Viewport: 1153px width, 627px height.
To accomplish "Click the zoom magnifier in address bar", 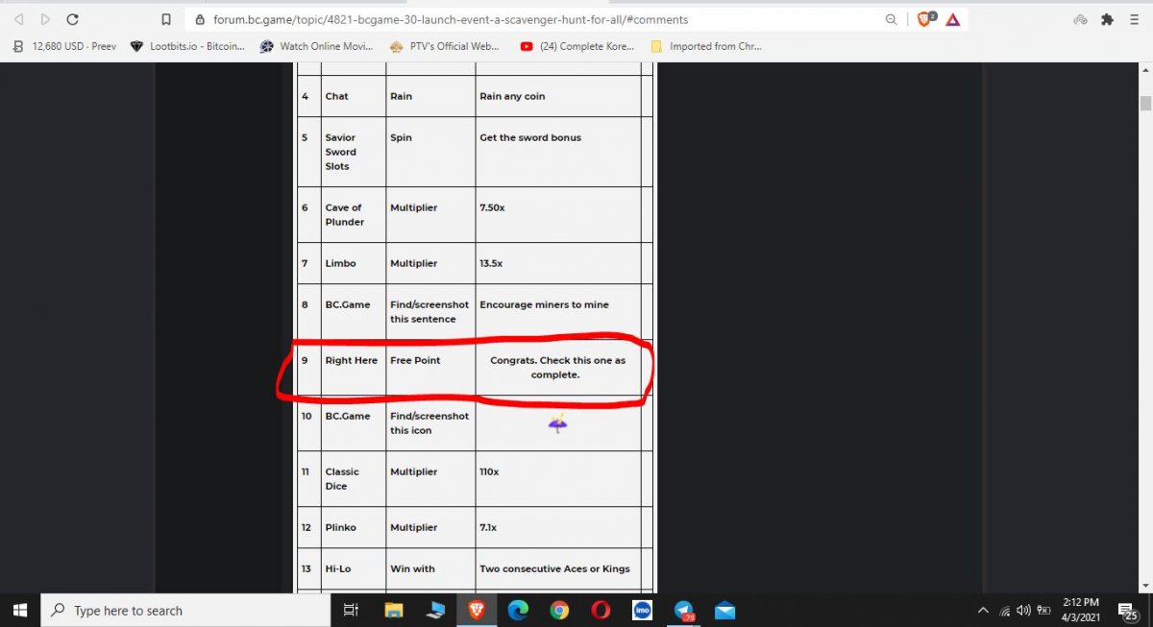I will pyautogui.click(x=892, y=19).
